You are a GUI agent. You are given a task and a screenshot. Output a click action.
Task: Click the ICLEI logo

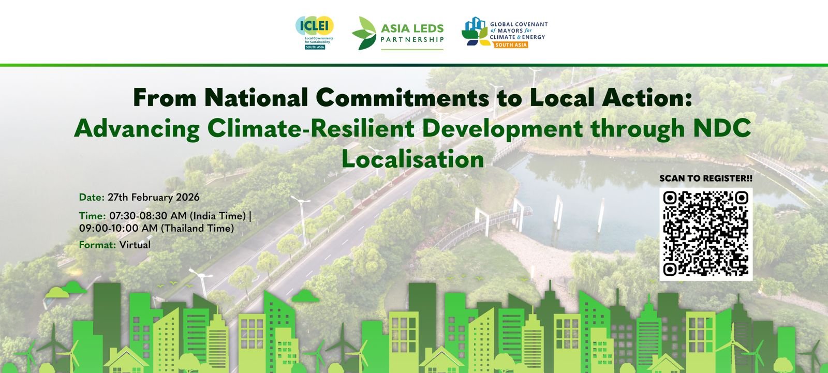(315, 27)
